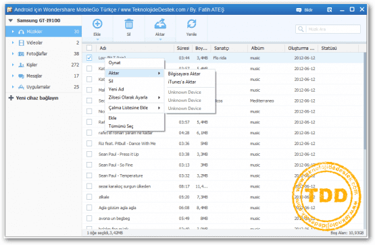Click the title bar icon next to Bildir

tap(330, 10)
